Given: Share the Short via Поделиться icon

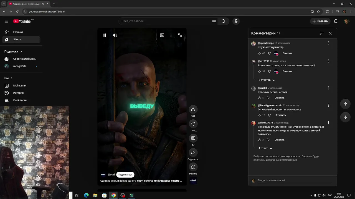Looking at the screenshot, I should (x=193, y=153).
